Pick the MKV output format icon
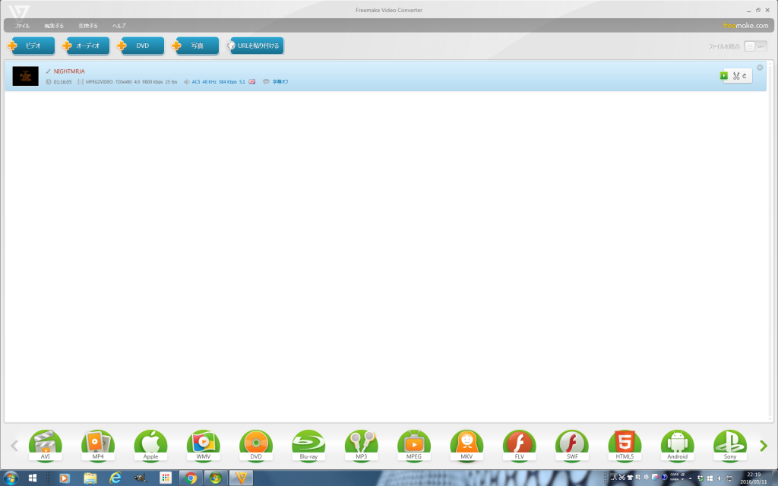Viewport: 778px width, 486px height. point(466,443)
